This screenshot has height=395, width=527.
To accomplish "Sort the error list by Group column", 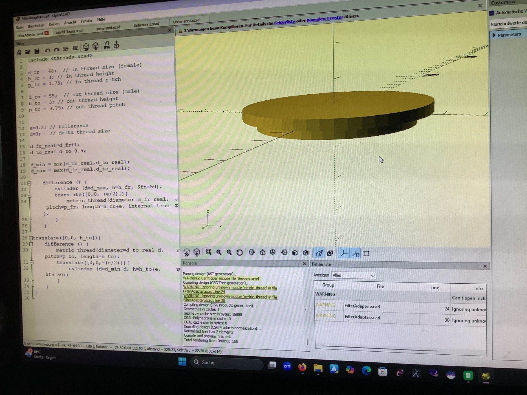I will (x=328, y=285).
